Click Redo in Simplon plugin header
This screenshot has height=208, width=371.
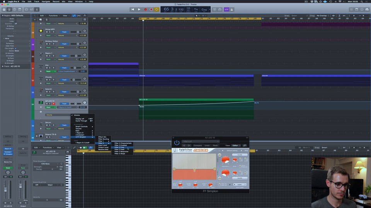tap(215, 146)
